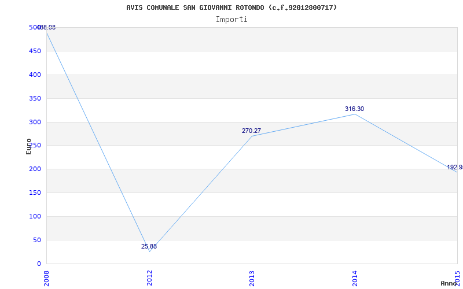Click the chart title AVIS COMUNALE SAN GIOVANNI ROTONDO
The height and width of the screenshot is (289, 463).
231,8
